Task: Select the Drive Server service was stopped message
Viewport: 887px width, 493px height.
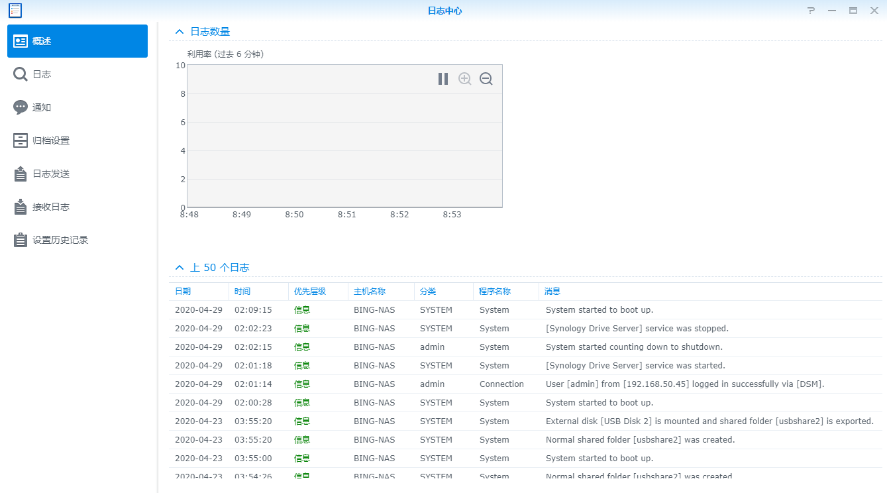Action: (x=637, y=329)
